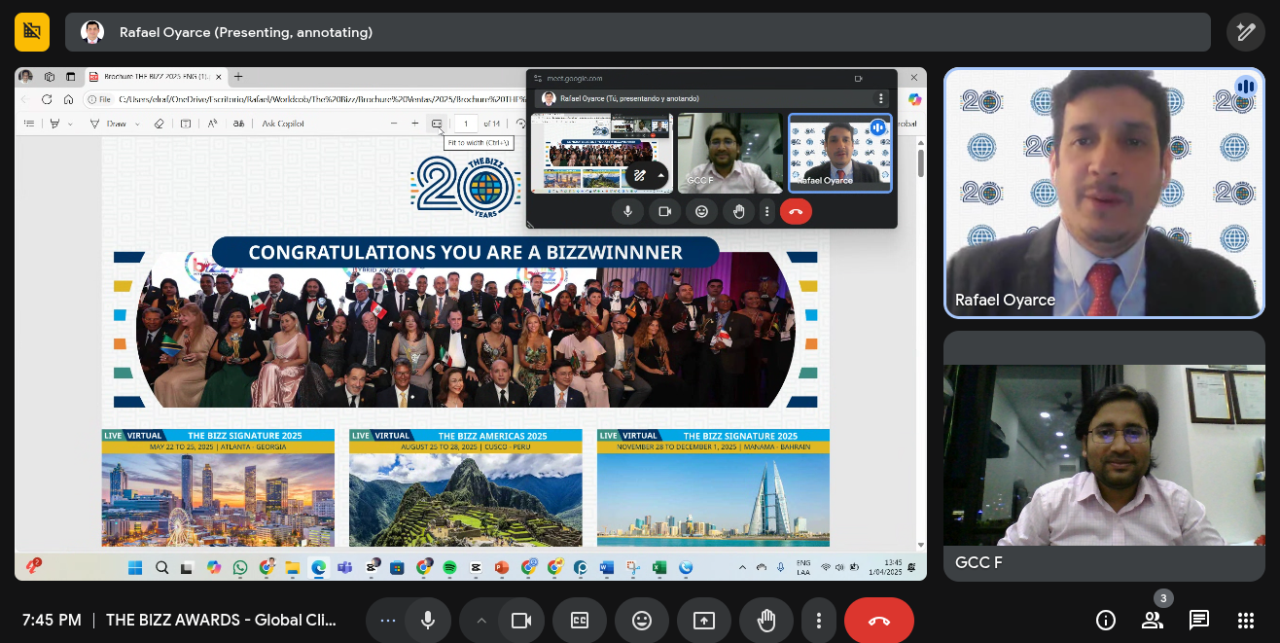Open the Windows Start menu in shared screen
1280x643 pixels.
click(x=134, y=567)
